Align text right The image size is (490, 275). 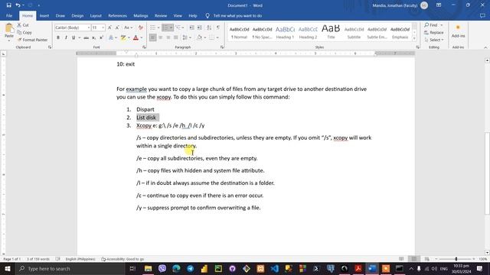(x=168, y=37)
